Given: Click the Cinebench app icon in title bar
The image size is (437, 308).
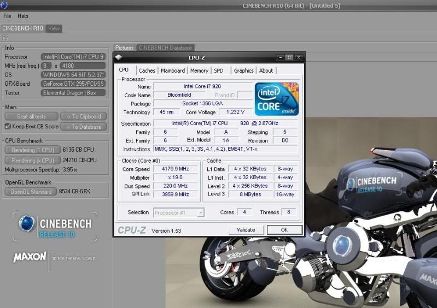Looking at the screenshot, I should click(x=4, y=5).
